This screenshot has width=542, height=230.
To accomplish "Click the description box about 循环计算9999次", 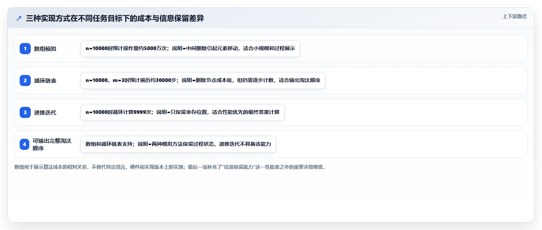I will pos(182,112).
